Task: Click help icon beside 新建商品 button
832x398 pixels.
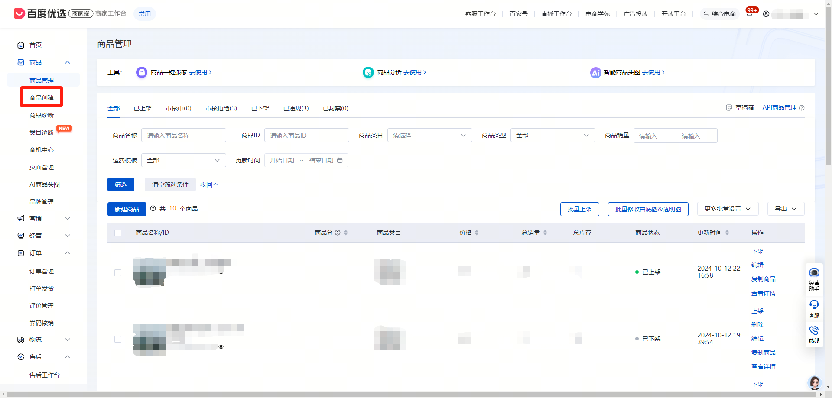Action: click(153, 208)
